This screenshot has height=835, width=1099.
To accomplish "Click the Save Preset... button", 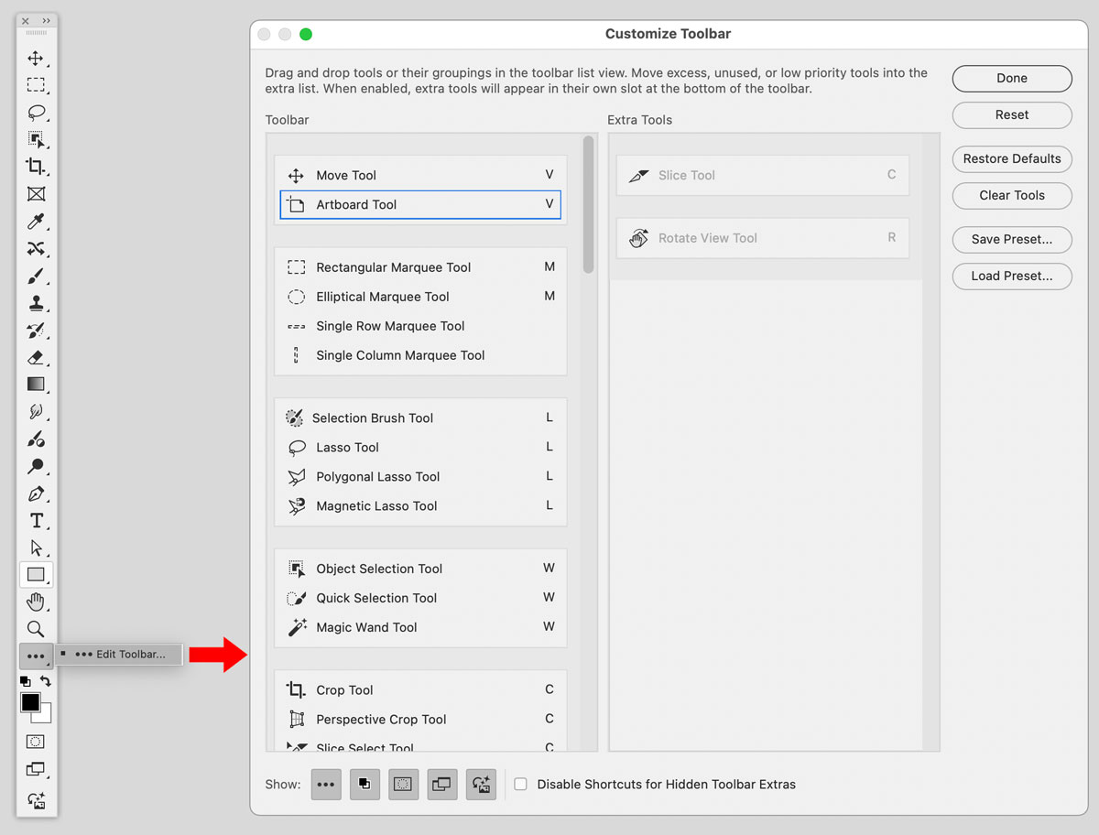I will point(1011,239).
